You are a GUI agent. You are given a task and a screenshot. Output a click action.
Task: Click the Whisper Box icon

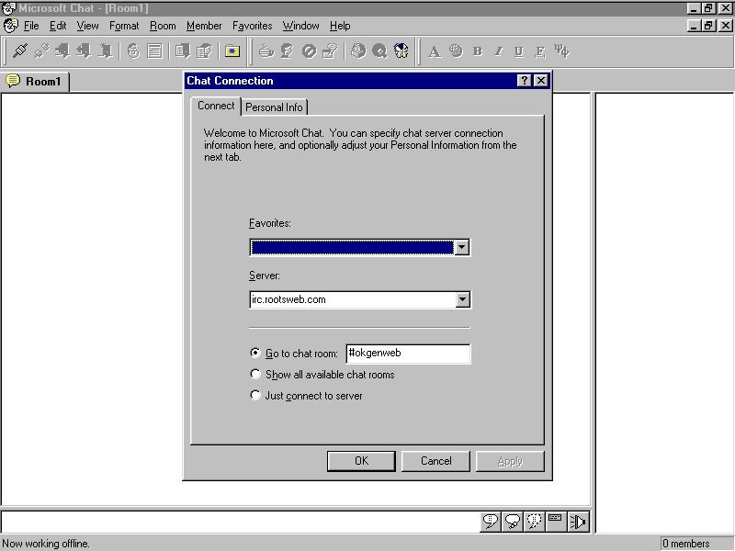point(330,51)
